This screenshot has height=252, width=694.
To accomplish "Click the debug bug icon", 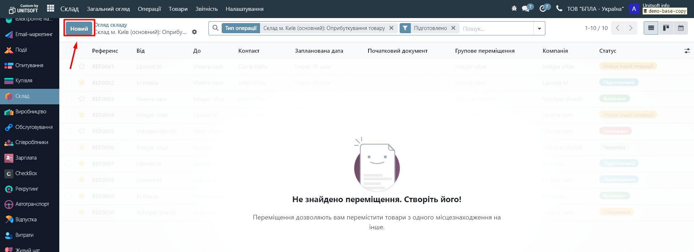I will coord(514,8).
